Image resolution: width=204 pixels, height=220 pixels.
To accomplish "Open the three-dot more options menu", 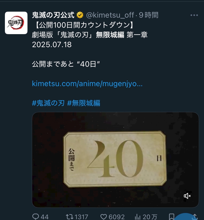I will pyautogui.click(x=194, y=15).
